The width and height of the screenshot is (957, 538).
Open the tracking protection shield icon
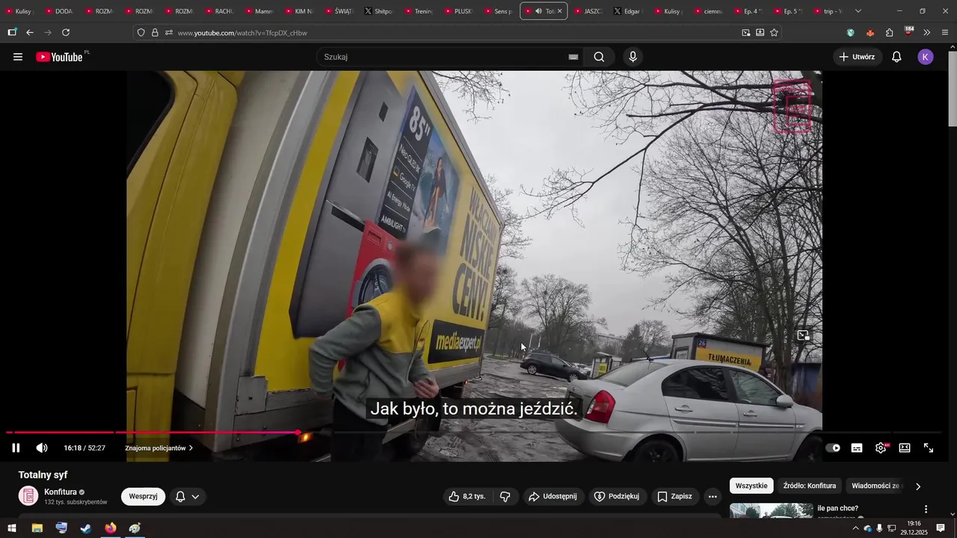pyautogui.click(x=141, y=33)
